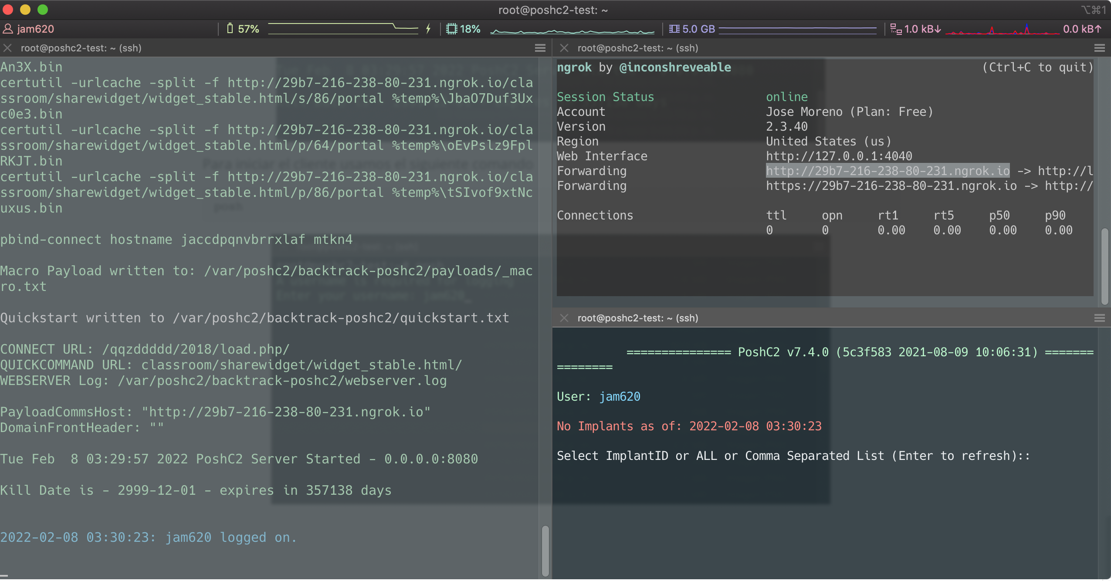
Task: Click the network traffic graph
Action: tap(1002, 30)
